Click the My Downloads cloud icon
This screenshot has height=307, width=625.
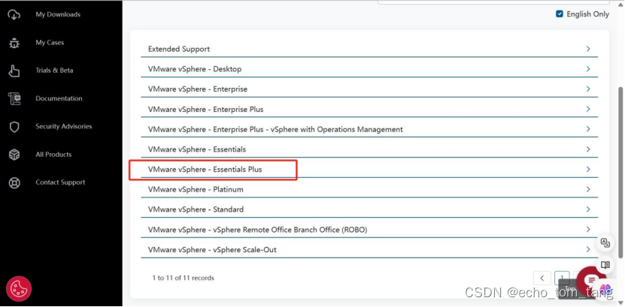pyautogui.click(x=14, y=15)
